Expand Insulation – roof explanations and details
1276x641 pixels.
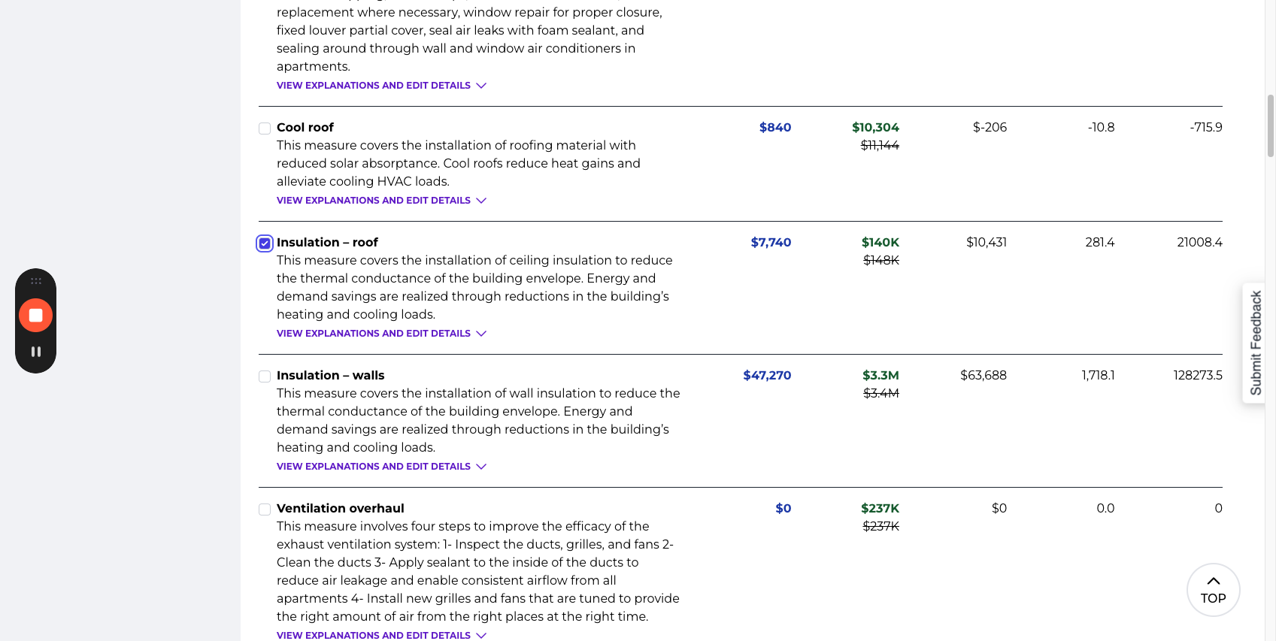(381, 334)
